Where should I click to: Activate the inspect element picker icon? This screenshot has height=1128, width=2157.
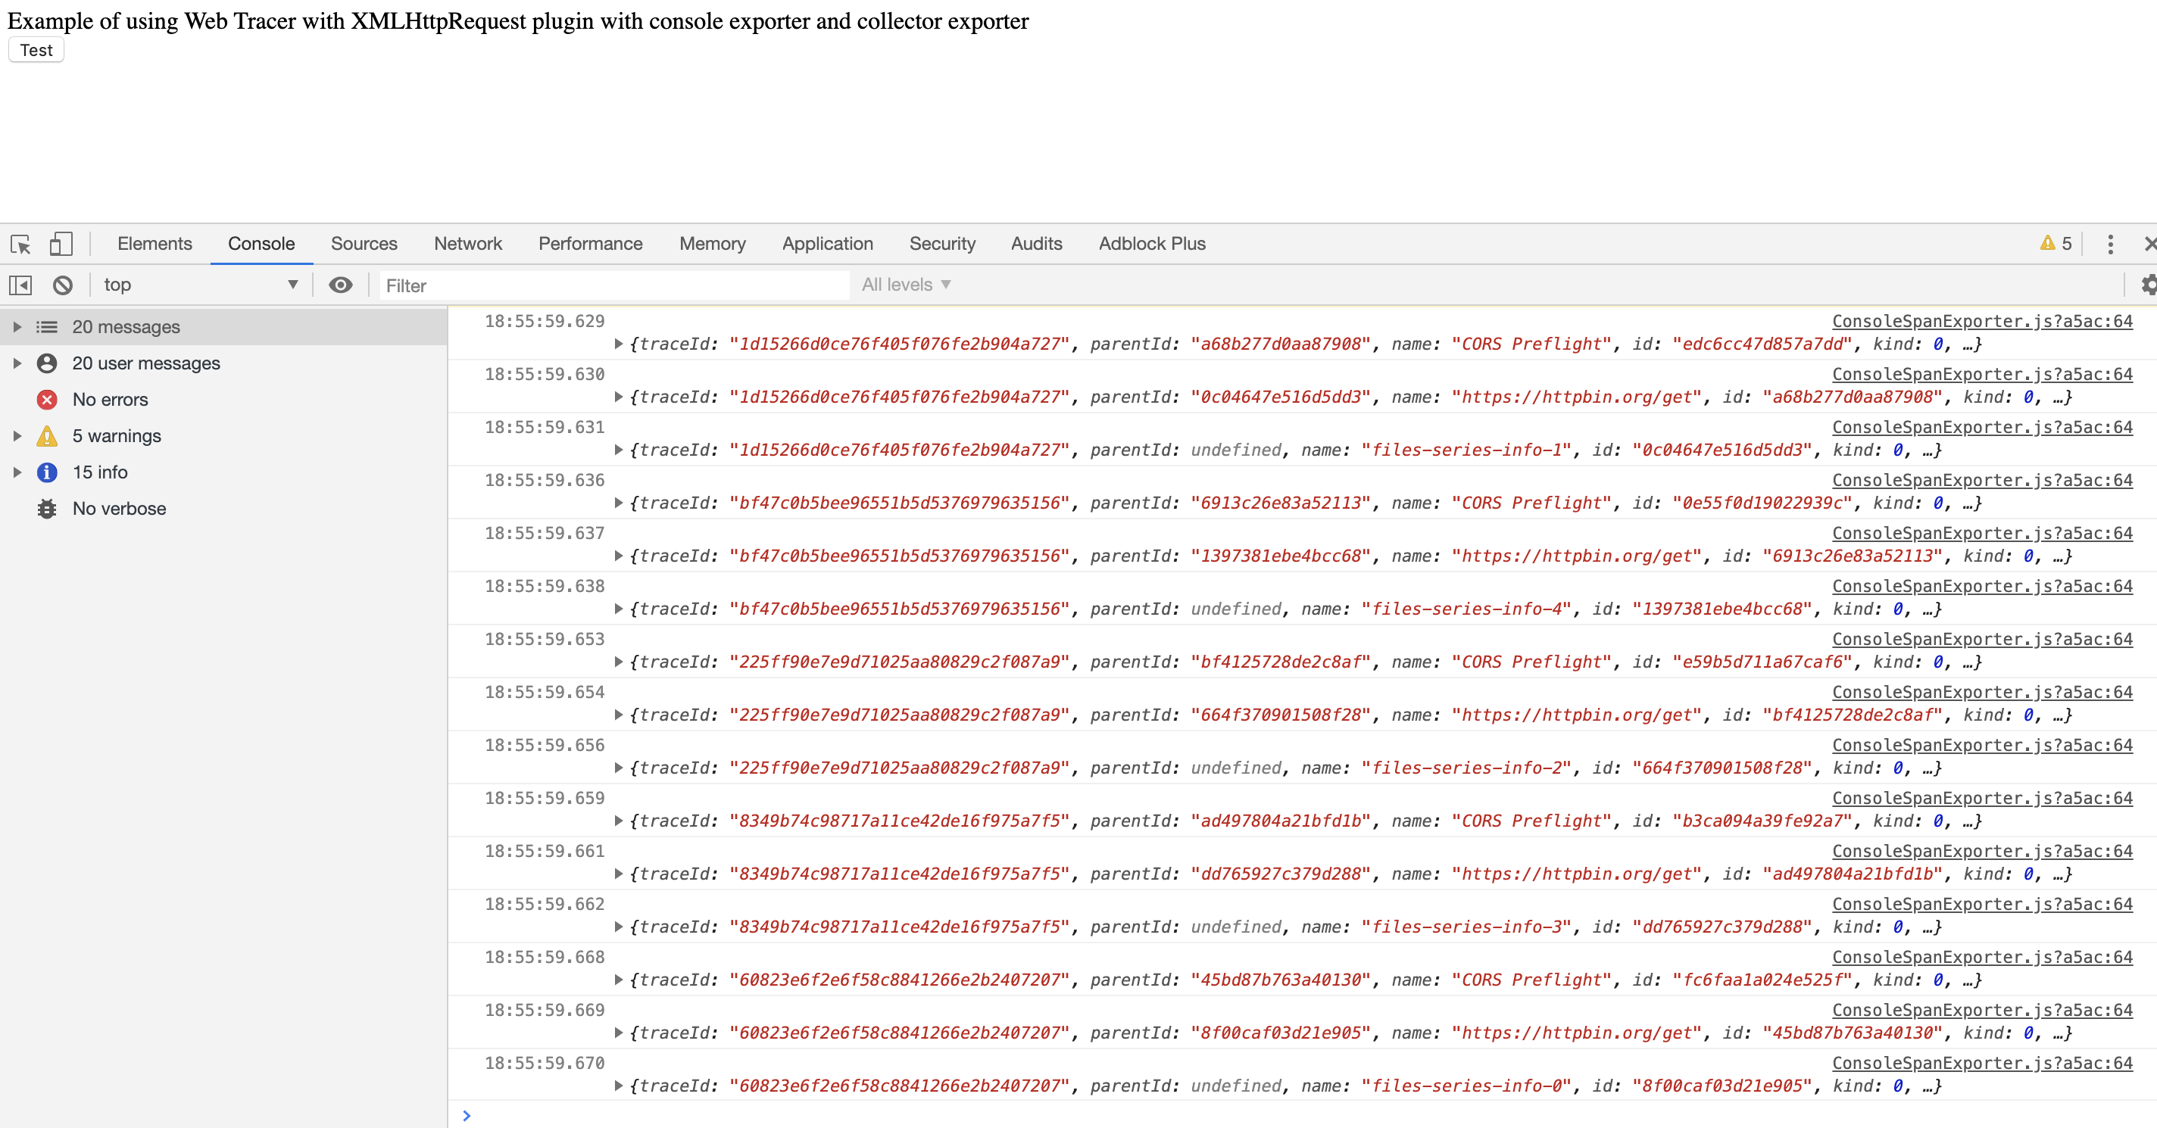click(x=20, y=244)
